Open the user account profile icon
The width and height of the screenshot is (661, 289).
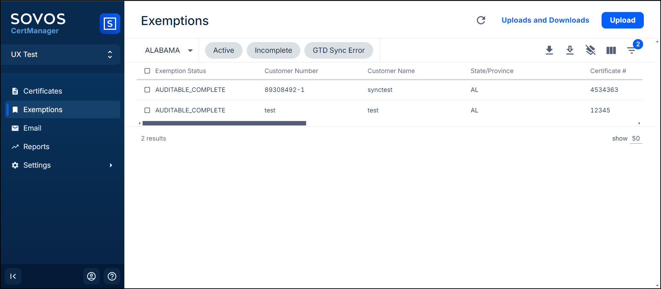[x=91, y=276]
